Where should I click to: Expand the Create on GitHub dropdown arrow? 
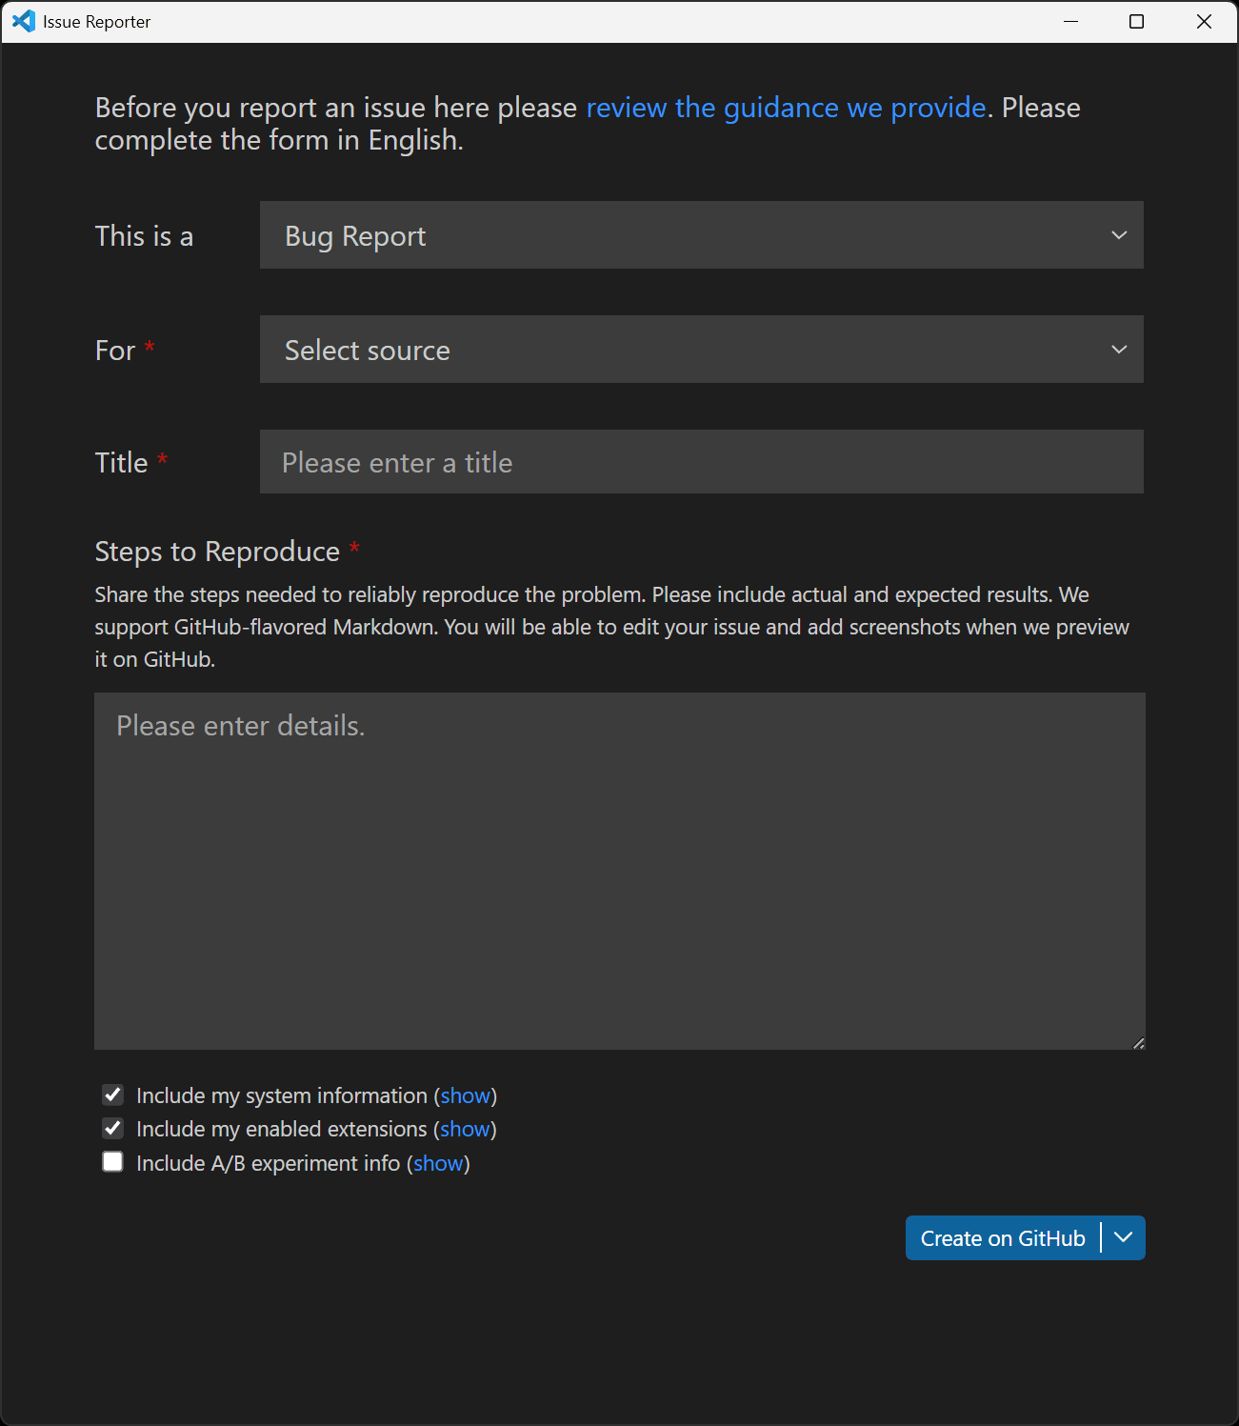point(1124,1237)
